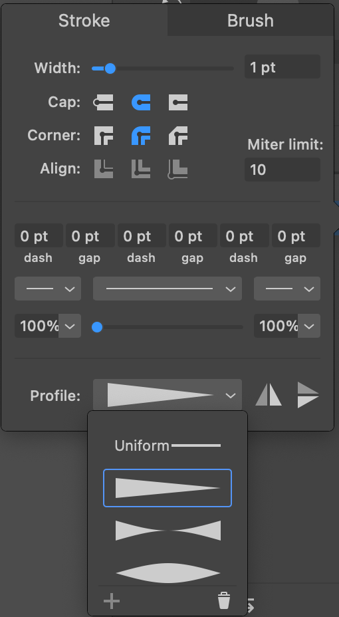The image size is (339, 617).
Task: Toggle the round cap option
Action: point(141,102)
